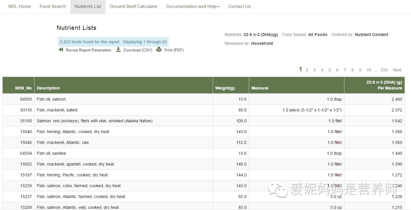
Task: Click the Print (PDF) link
Action: (174, 50)
